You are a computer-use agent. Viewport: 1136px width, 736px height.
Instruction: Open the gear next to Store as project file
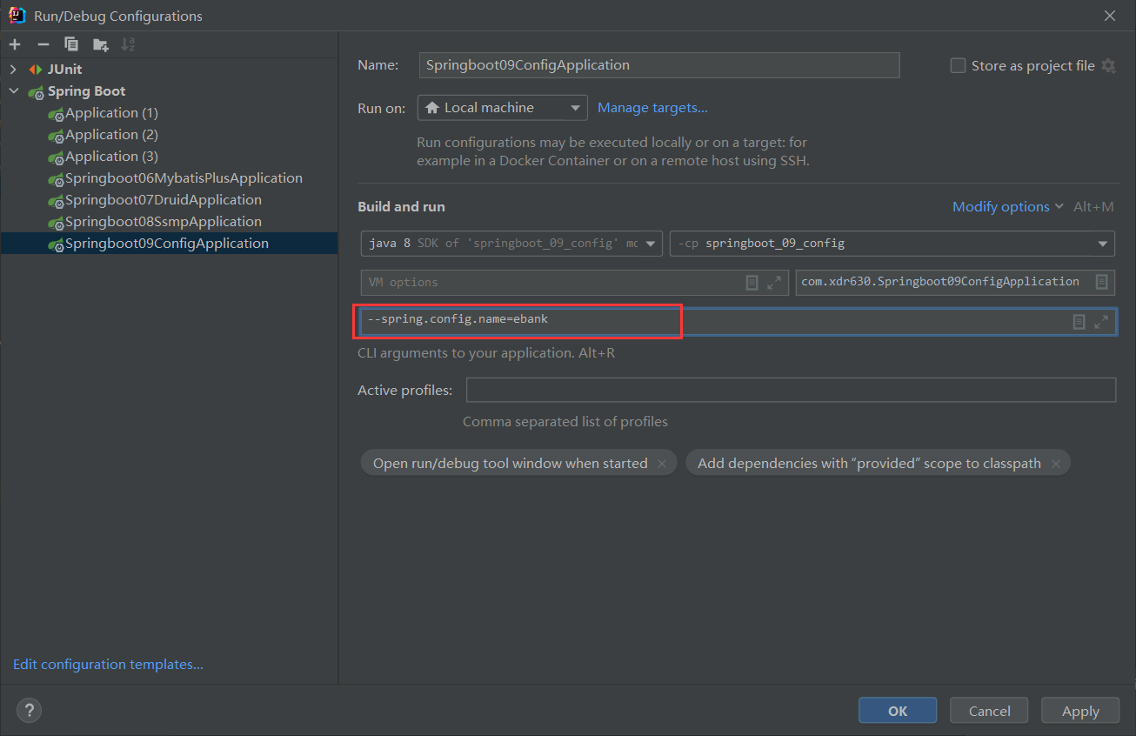(x=1108, y=65)
